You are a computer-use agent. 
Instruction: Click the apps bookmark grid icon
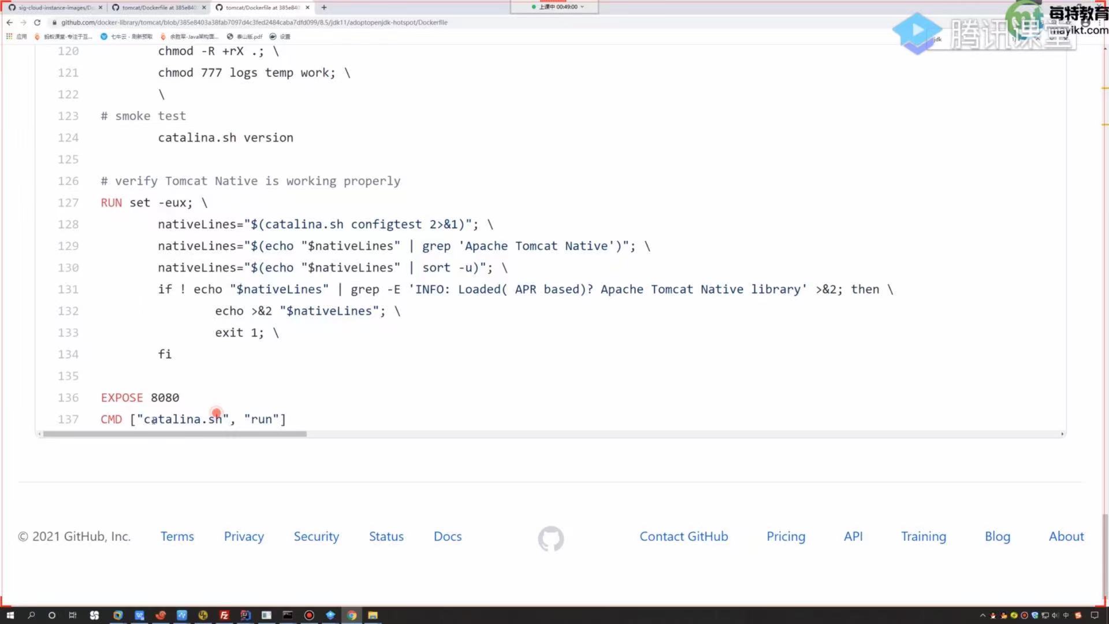tap(9, 36)
